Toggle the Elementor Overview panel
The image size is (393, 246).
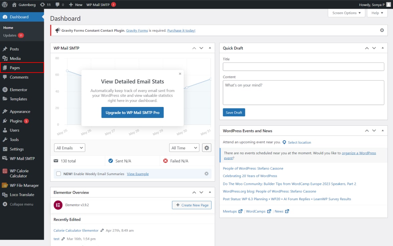[x=210, y=192]
